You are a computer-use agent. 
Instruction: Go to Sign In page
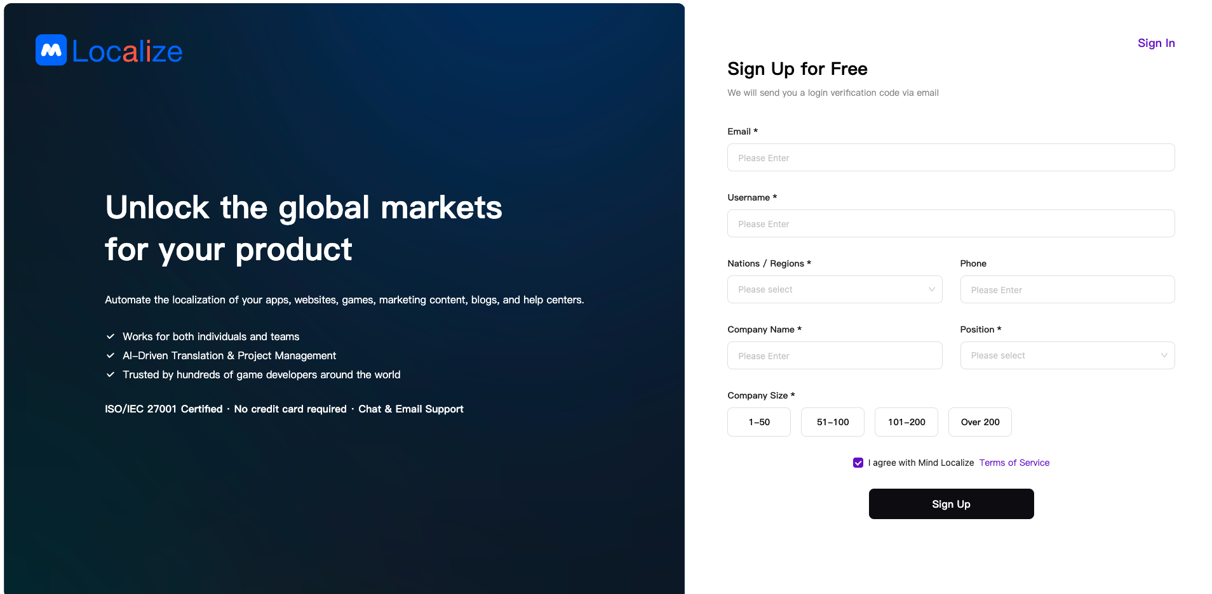click(1156, 43)
